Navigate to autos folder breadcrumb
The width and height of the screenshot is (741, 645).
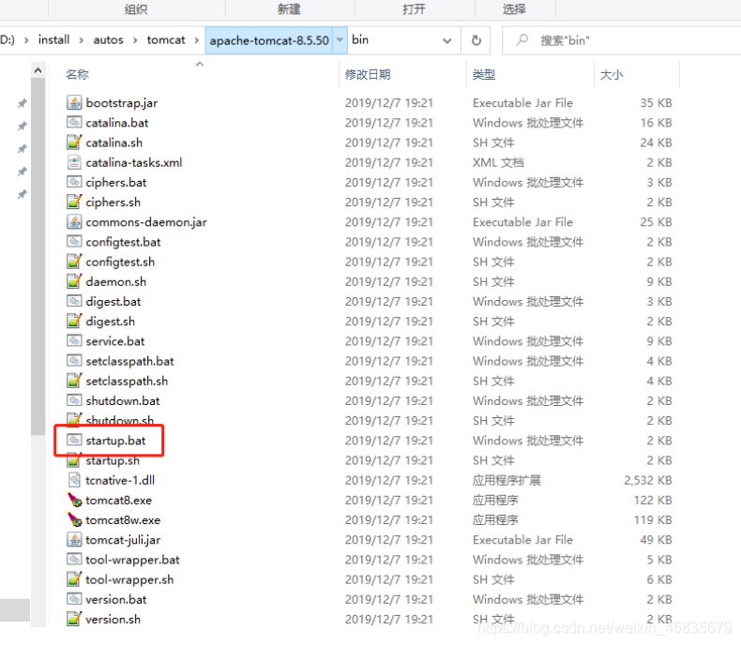point(108,40)
